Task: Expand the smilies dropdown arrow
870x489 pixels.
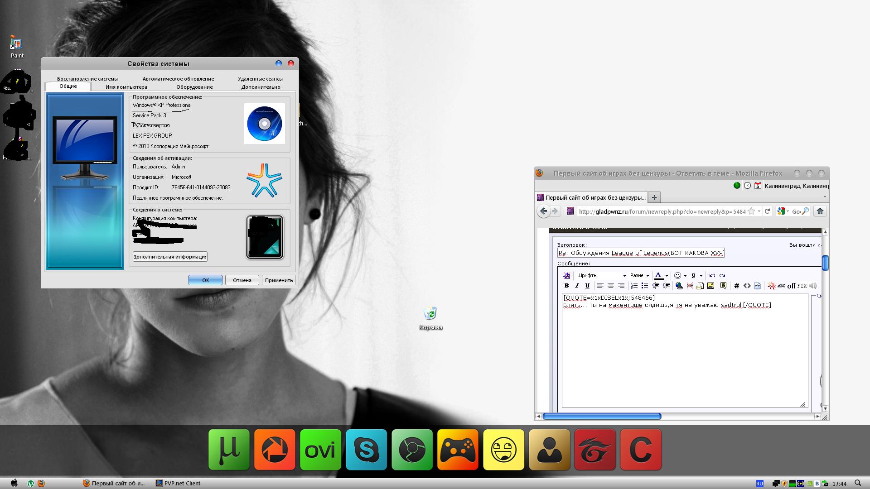Action: 685,276
